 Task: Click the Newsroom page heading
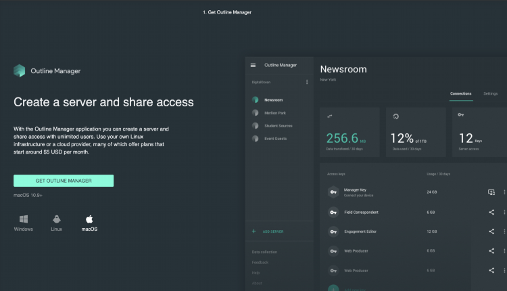pyautogui.click(x=343, y=69)
